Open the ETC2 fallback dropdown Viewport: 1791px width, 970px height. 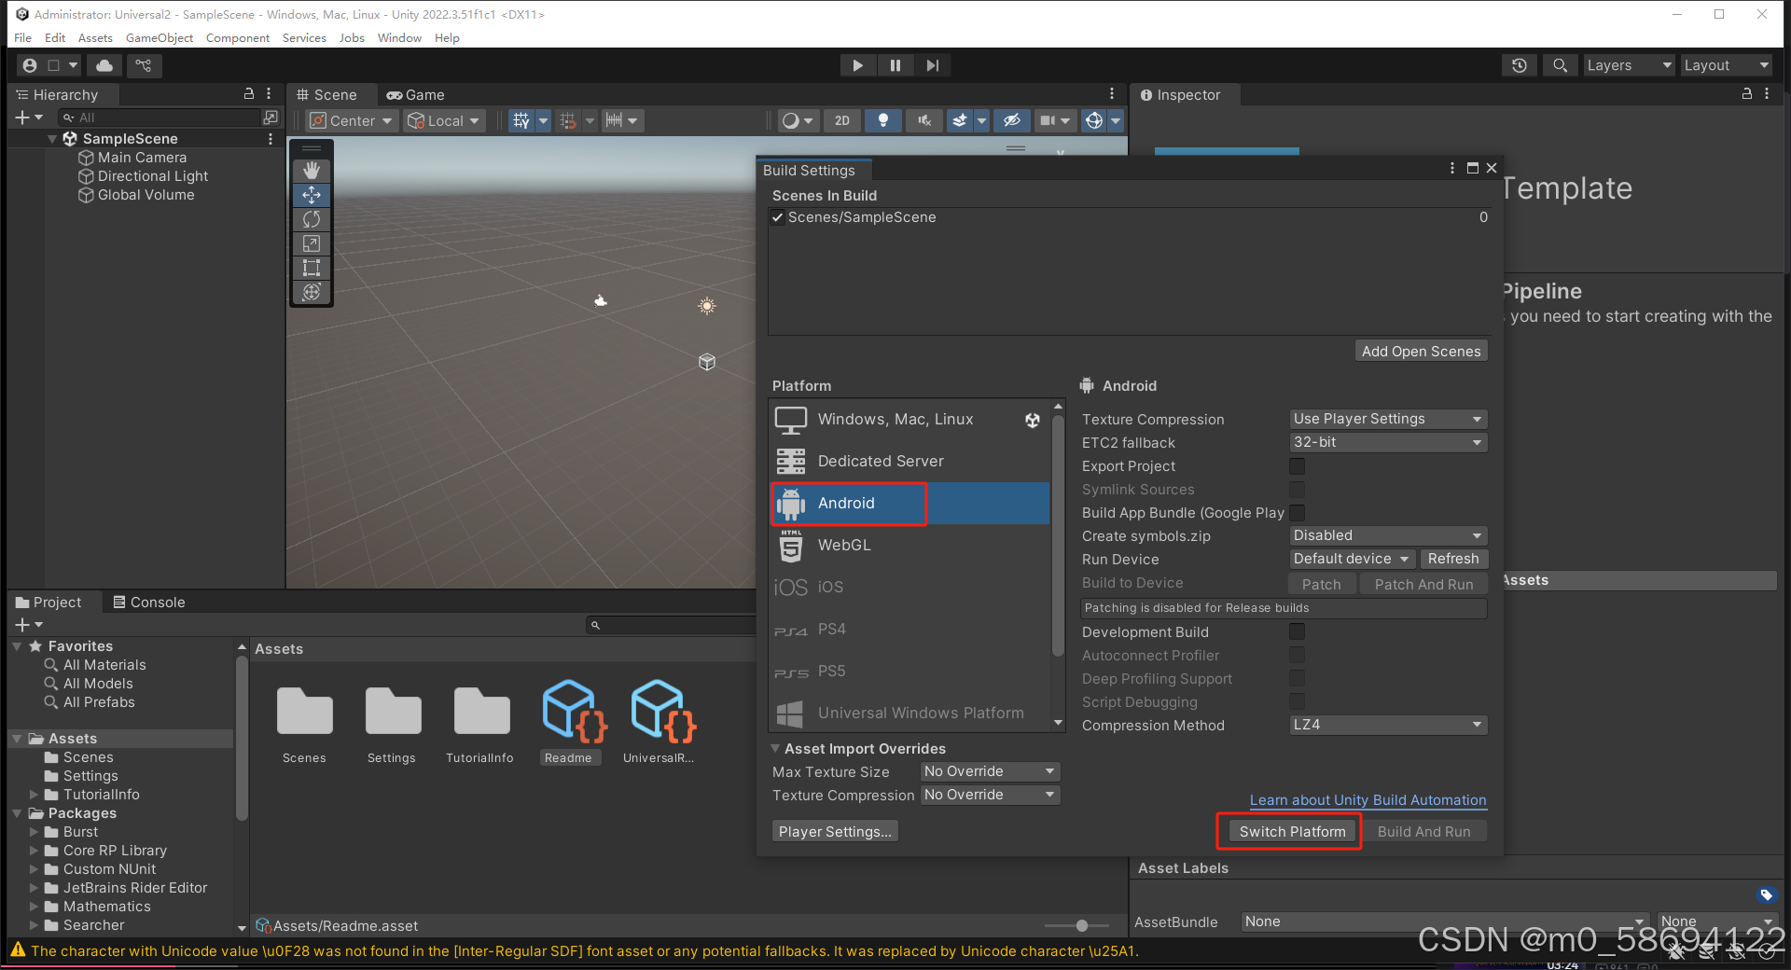click(x=1387, y=442)
